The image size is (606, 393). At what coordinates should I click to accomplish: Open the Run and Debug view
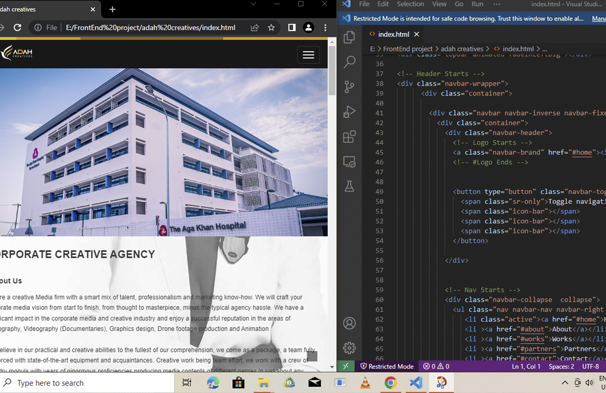pos(349,112)
